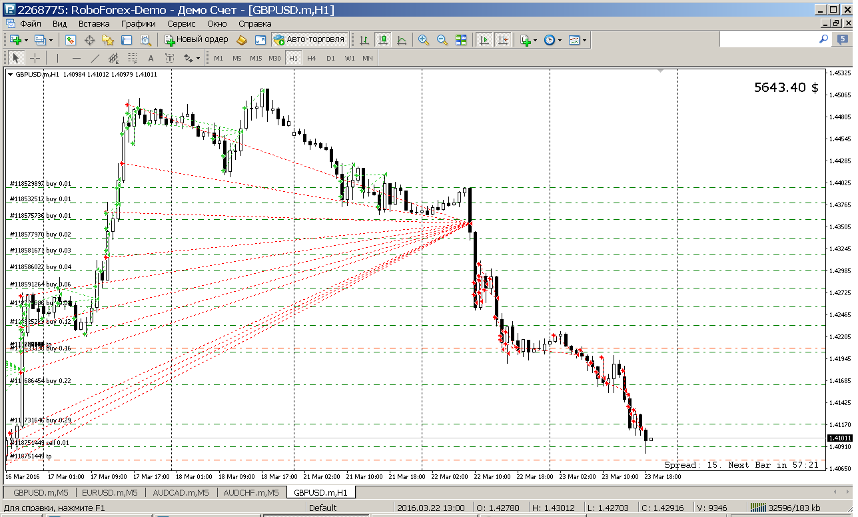Open the chat notifications icon showing 5
Screen dimensions: 858x517
pos(842,40)
